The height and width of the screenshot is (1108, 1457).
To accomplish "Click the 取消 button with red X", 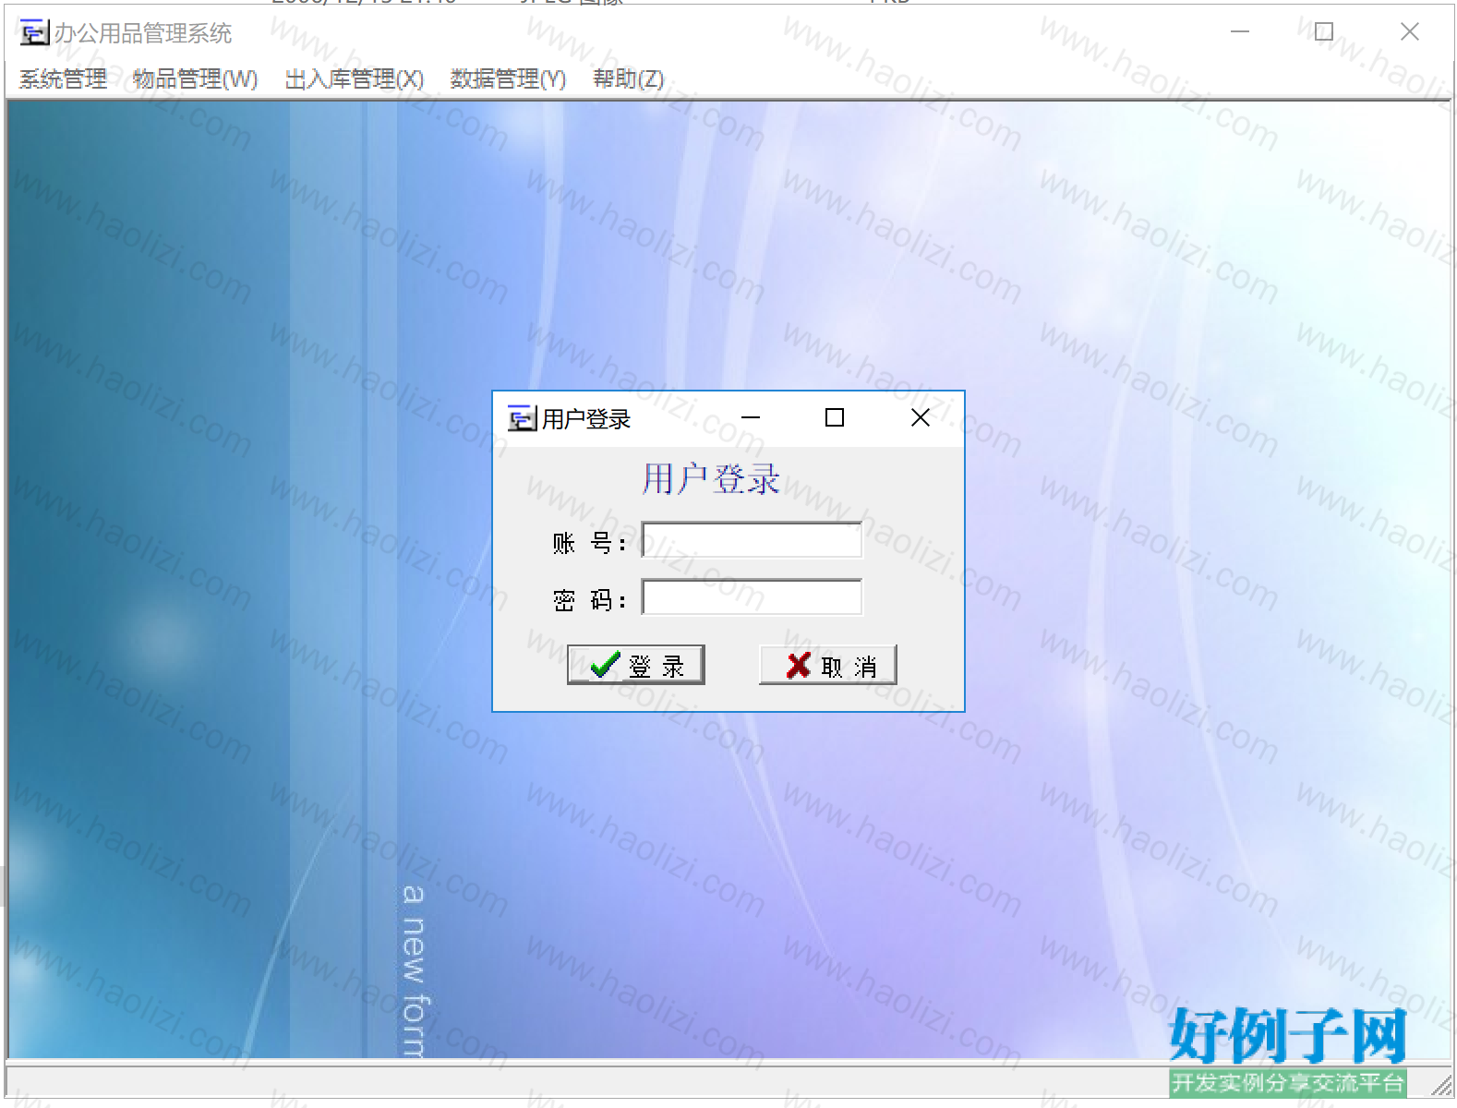I will (x=827, y=665).
